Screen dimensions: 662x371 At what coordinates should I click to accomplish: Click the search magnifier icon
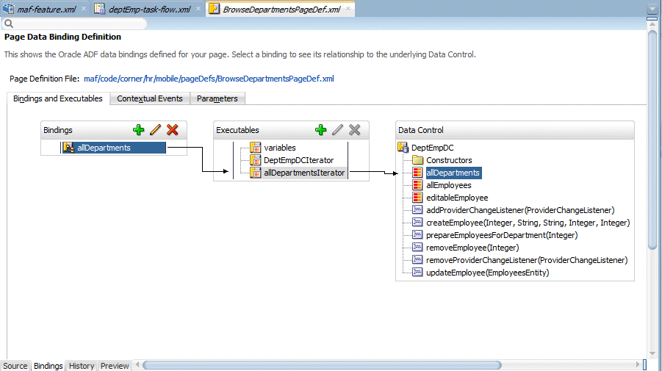[8, 24]
